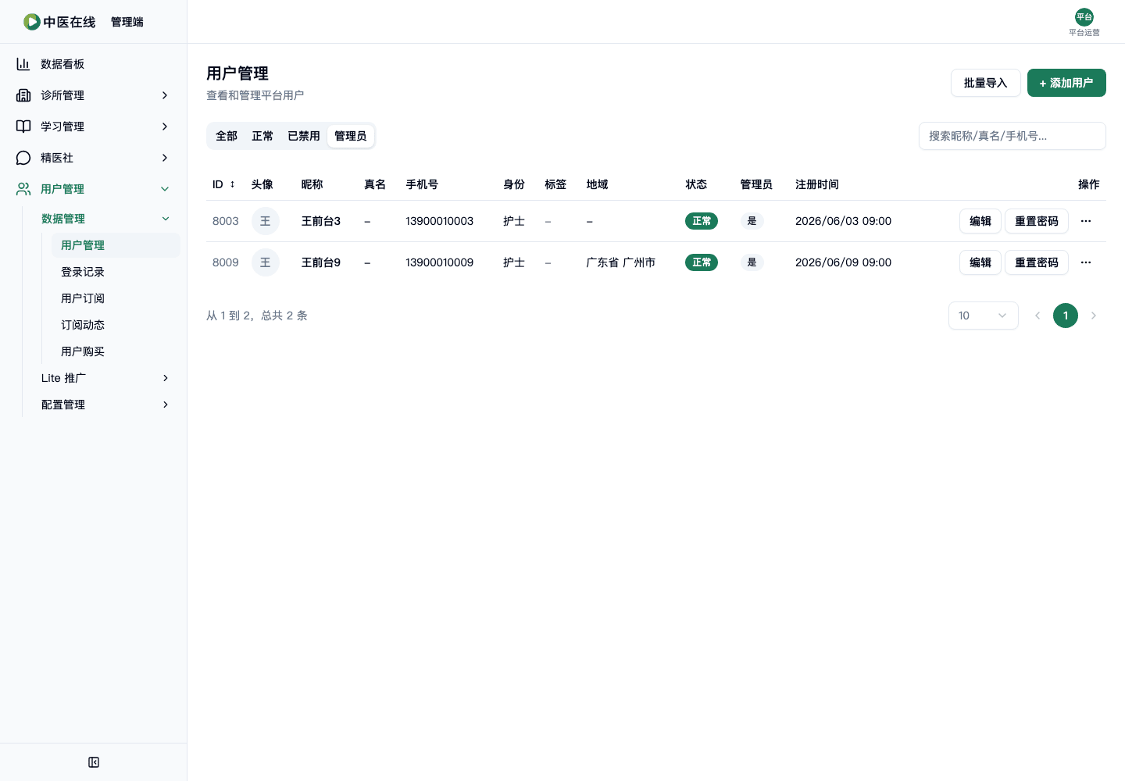Screen dimensions: 1125x781
Task: Expand the 配置管理 submenu chevron
Action: [166, 405]
